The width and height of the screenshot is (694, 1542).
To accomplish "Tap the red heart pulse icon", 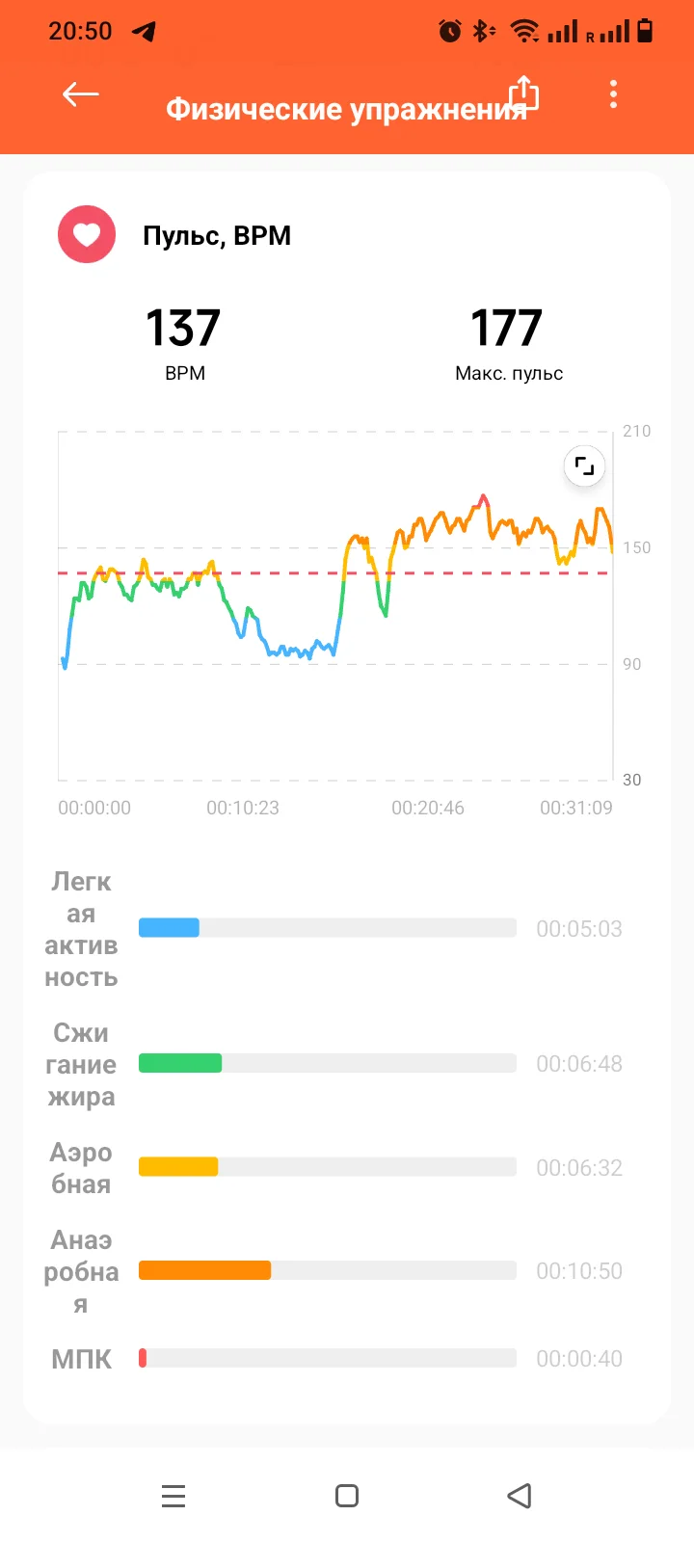I will (87, 234).
